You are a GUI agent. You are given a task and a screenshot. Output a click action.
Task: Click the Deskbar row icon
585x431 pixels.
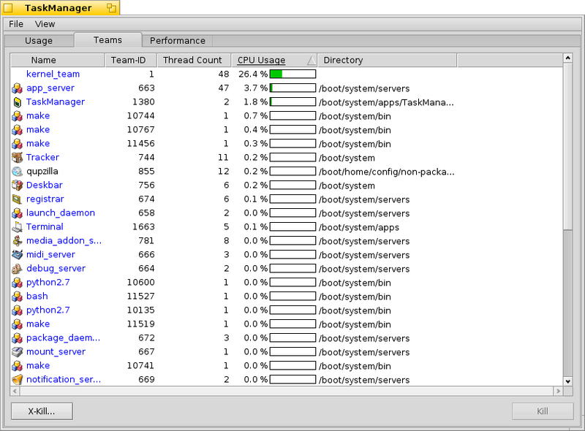pyautogui.click(x=17, y=186)
